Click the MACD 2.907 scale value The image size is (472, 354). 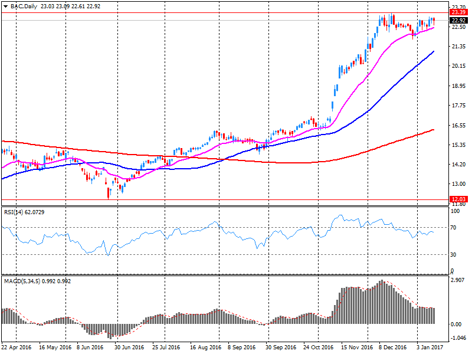point(457,280)
